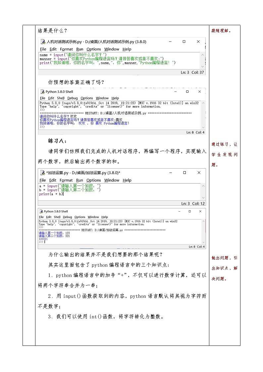Viewport: 263px width, 372px height.
Task: Click the Python icon in the shell window running 加法运算.py
Action: point(41,211)
